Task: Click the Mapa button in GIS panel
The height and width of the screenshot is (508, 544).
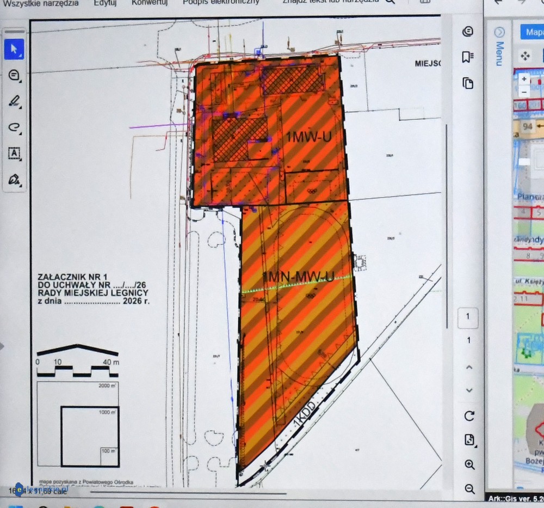Action: [x=533, y=32]
